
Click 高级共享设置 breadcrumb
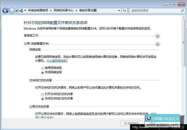(x=88, y=10)
